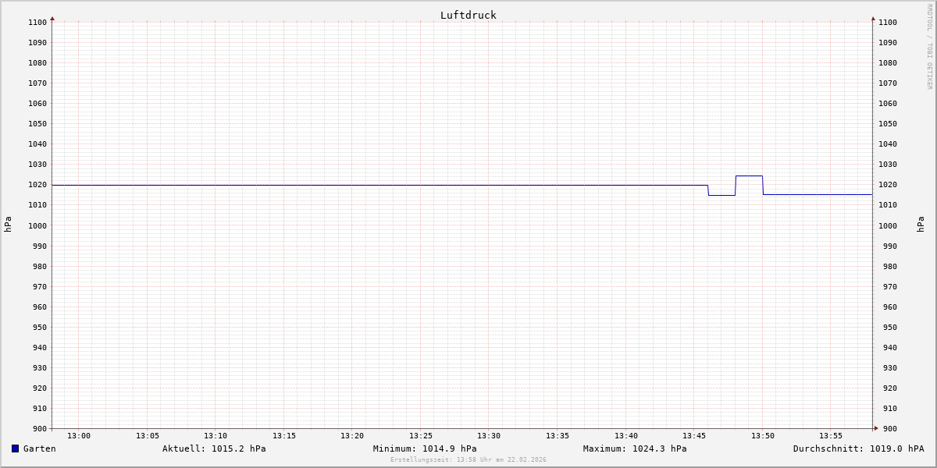Click the 13:55 time label on x-axis
Image resolution: width=937 pixels, height=468 pixels.
831,436
